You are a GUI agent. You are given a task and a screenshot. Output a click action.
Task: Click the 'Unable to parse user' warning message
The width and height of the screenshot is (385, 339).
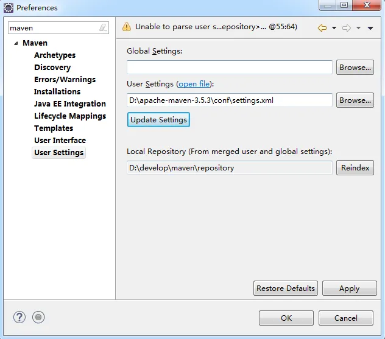coord(216,27)
